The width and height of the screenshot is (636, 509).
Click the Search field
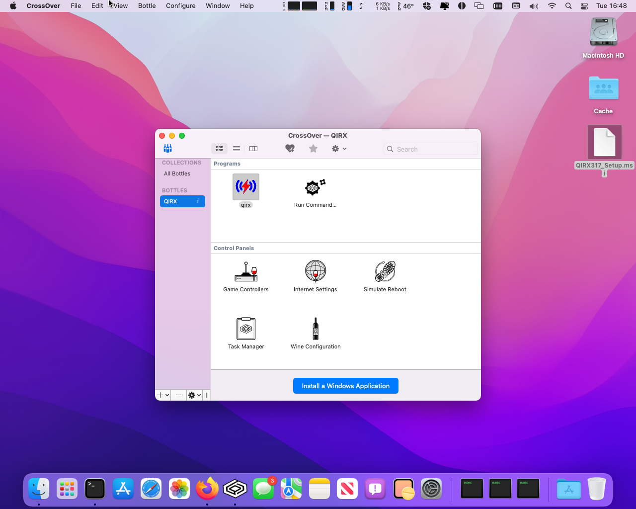pyautogui.click(x=431, y=149)
